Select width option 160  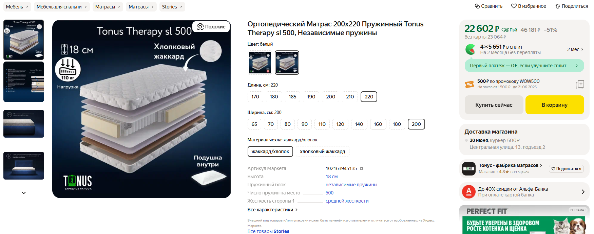[x=378, y=124]
